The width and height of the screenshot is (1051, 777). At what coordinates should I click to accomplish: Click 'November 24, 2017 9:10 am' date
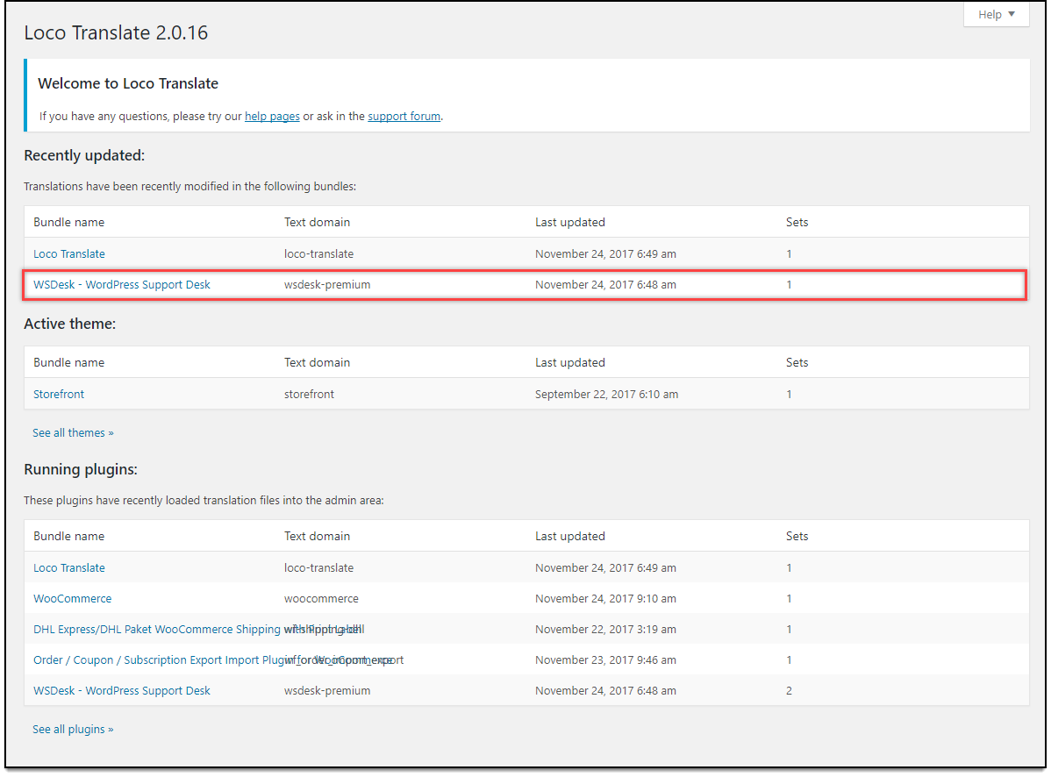click(605, 599)
